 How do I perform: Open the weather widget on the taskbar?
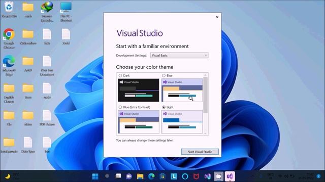click(x=12, y=176)
